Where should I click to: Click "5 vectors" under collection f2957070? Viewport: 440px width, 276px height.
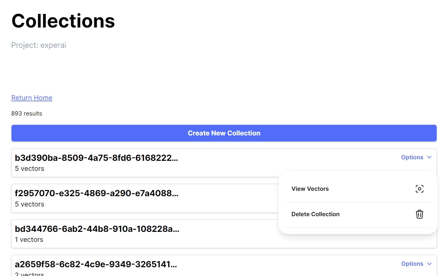(30, 204)
